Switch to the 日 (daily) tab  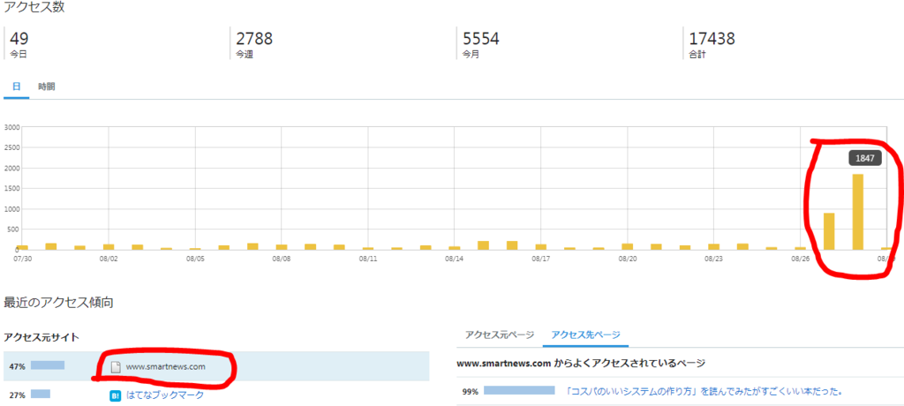(17, 86)
